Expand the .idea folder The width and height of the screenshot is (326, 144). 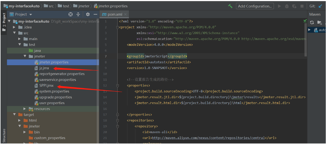tap(14, 27)
